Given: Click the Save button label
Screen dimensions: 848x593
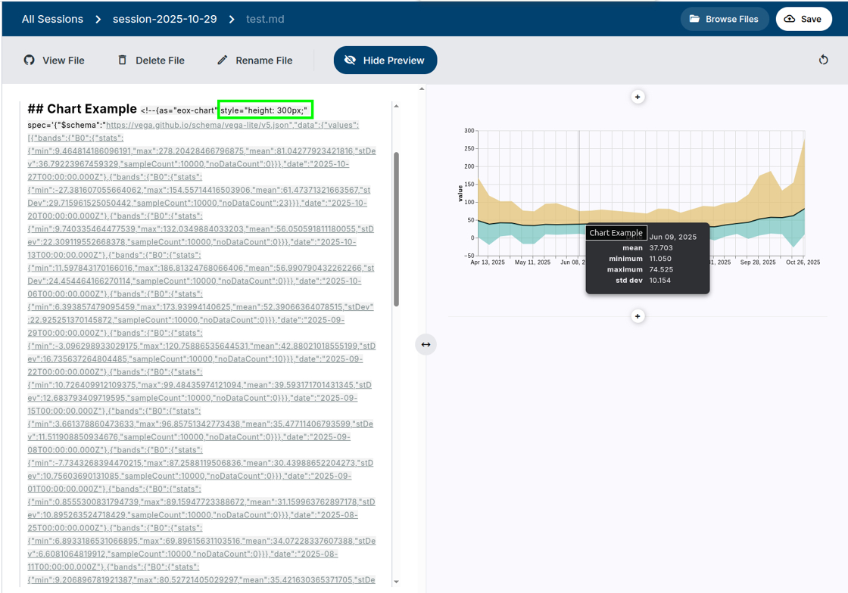Looking at the screenshot, I should pos(810,19).
